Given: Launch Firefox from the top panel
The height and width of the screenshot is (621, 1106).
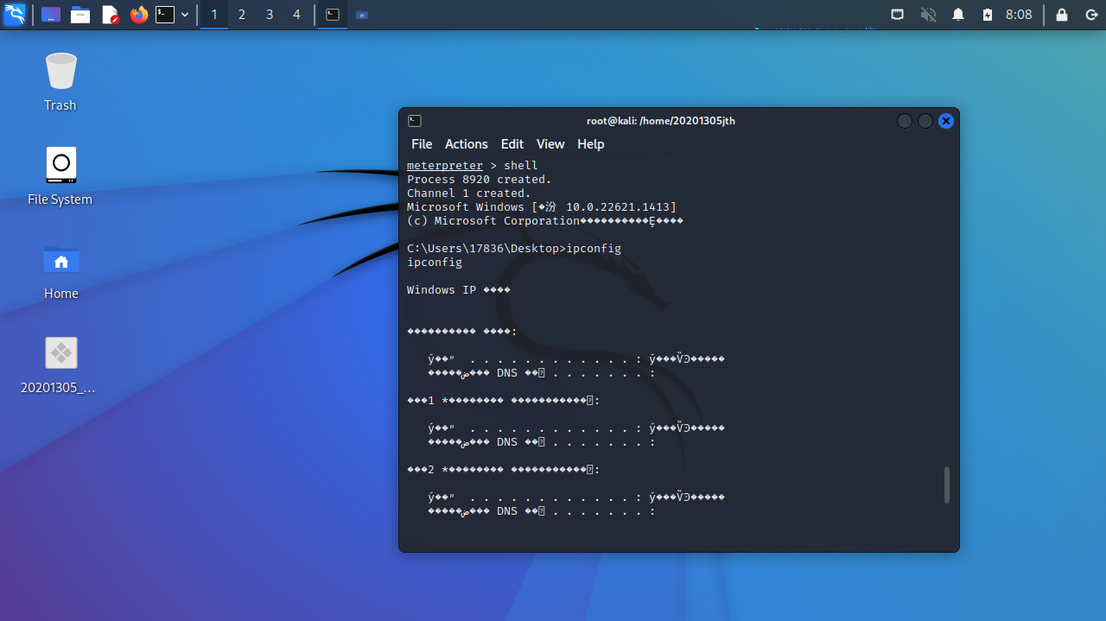Looking at the screenshot, I should pyautogui.click(x=138, y=15).
